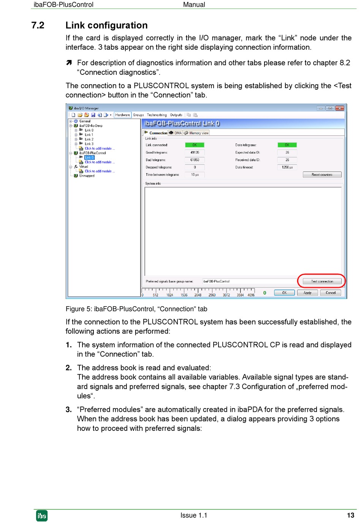This screenshot has width=361, height=527.
Task: Select highlighted Link 0 under ibaFOB-PlusControl
Action: tap(89, 158)
